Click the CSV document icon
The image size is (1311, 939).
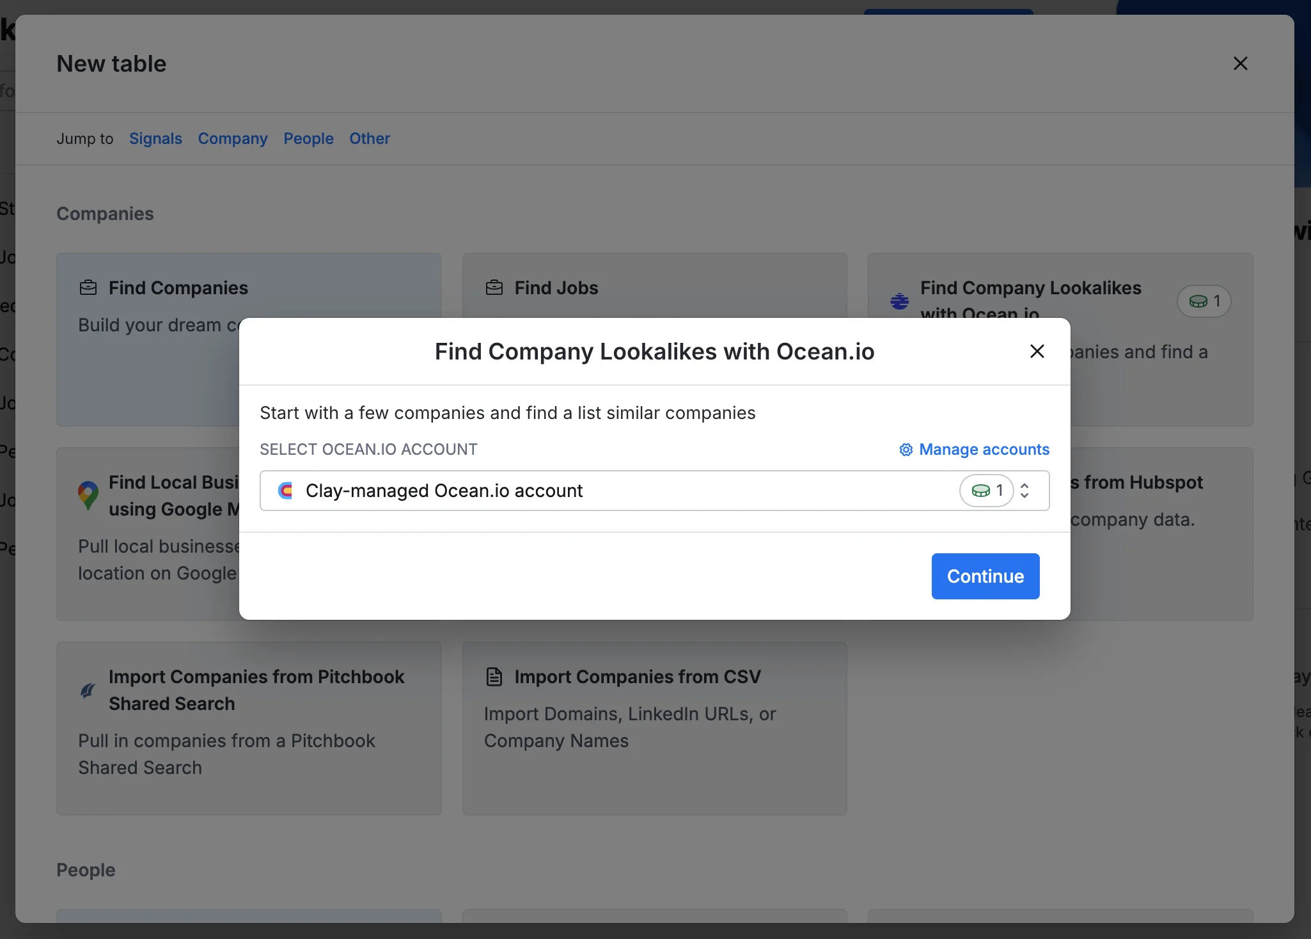pos(494,677)
